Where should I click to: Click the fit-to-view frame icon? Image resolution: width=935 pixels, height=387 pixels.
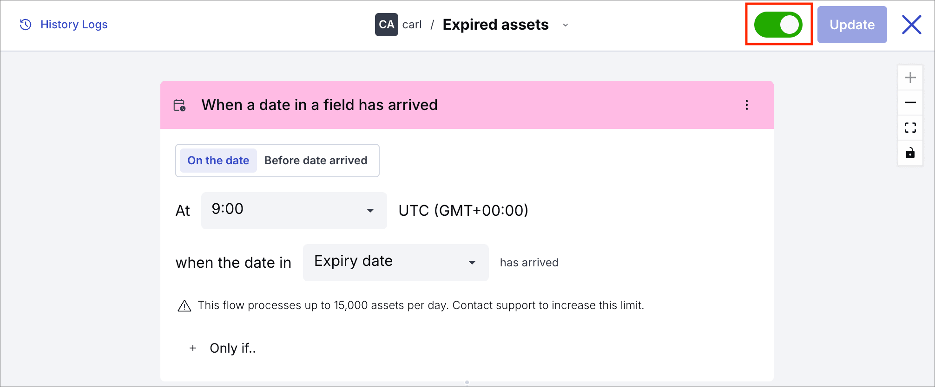point(910,128)
